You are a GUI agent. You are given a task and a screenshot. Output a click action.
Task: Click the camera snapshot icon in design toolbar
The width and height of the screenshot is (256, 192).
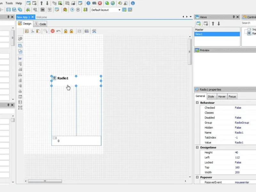[86, 31]
